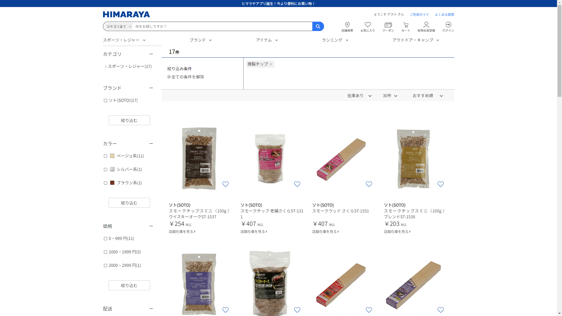
Task: Click the login arrow icon
Action: point(448,25)
